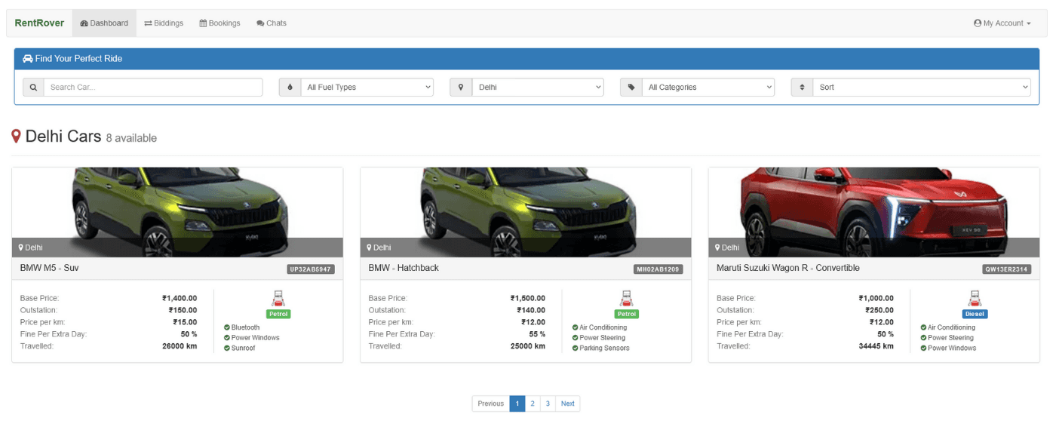Click the search magnifier icon
The width and height of the screenshot is (1056, 424).
click(33, 87)
